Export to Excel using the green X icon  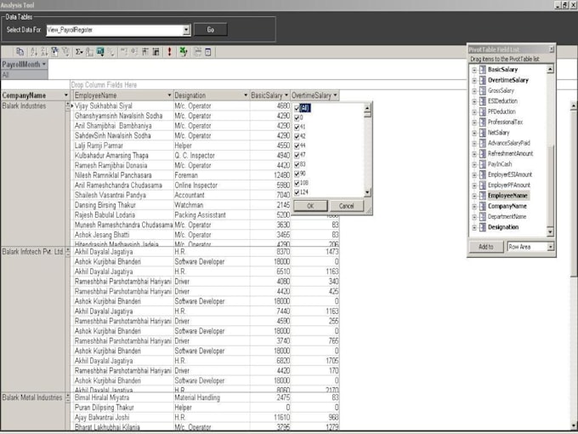click(184, 52)
